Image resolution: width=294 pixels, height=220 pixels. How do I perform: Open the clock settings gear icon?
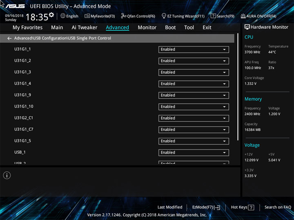point(51,15)
